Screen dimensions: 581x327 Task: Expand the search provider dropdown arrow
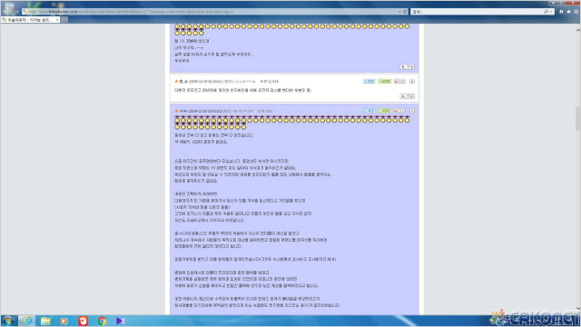click(551, 12)
